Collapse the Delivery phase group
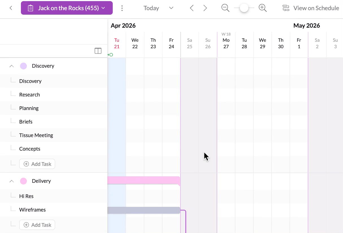Viewport: 343px width, 233px height. pyautogui.click(x=12, y=181)
